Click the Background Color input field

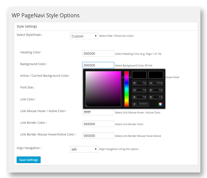[98, 65]
